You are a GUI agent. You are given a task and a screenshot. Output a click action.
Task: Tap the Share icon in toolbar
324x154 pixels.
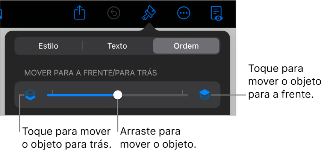80,13
